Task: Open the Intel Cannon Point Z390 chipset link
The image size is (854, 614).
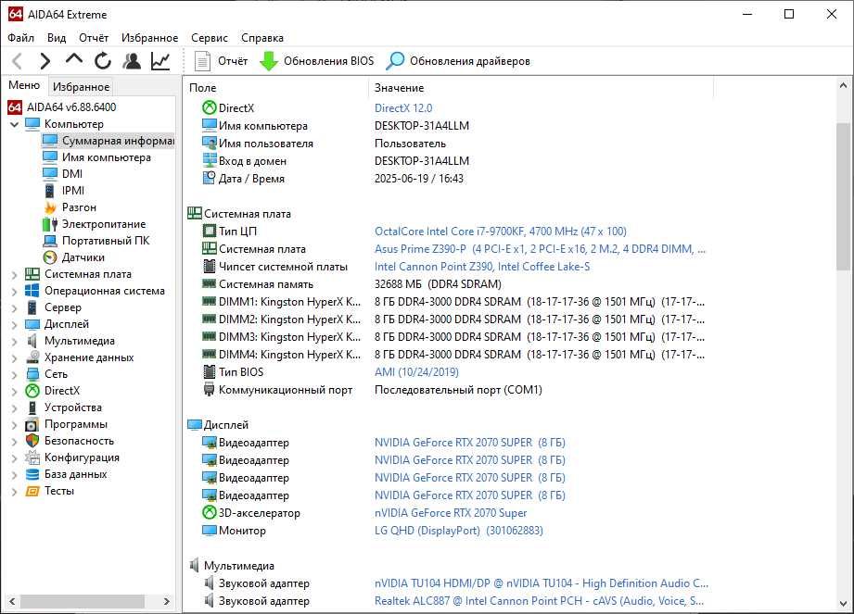Action: point(482,267)
